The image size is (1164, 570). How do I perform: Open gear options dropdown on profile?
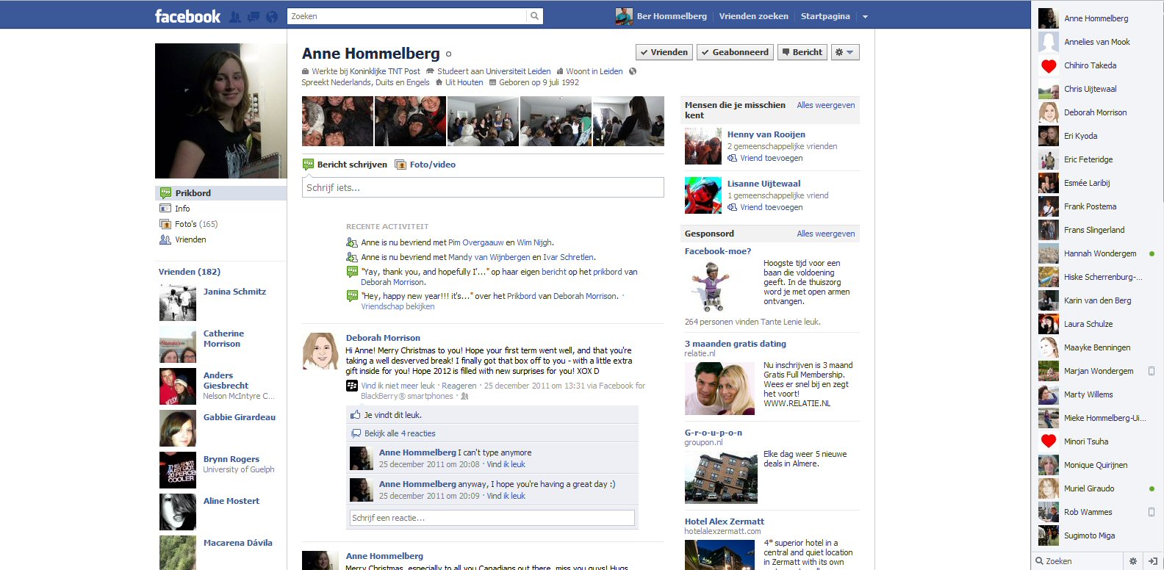pyautogui.click(x=844, y=52)
